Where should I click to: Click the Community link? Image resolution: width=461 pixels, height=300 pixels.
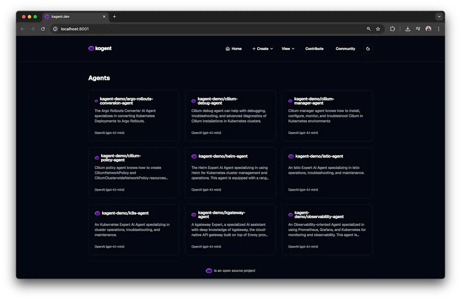[345, 48]
